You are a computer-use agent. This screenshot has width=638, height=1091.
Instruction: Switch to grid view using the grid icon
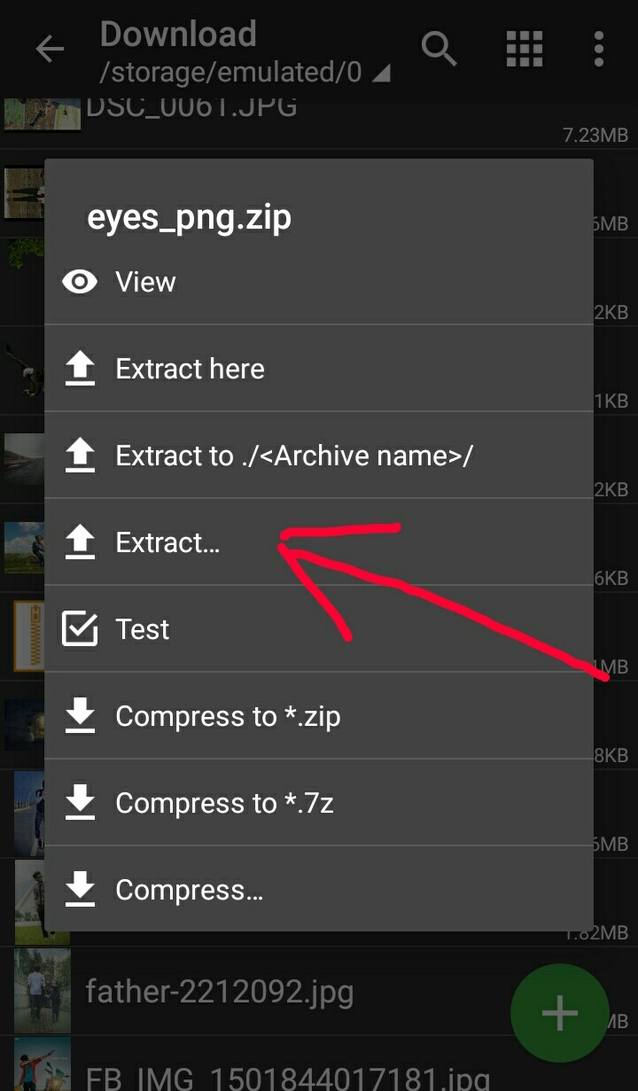pyautogui.click(x=524, y=50)
